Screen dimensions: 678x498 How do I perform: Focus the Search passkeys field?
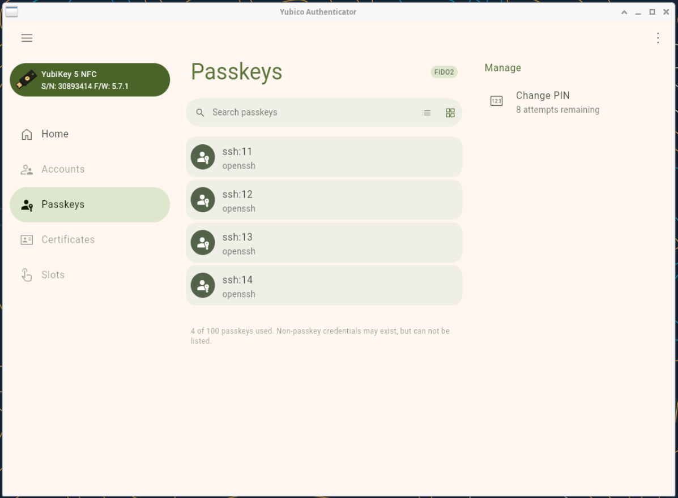(x=325, y=113)
